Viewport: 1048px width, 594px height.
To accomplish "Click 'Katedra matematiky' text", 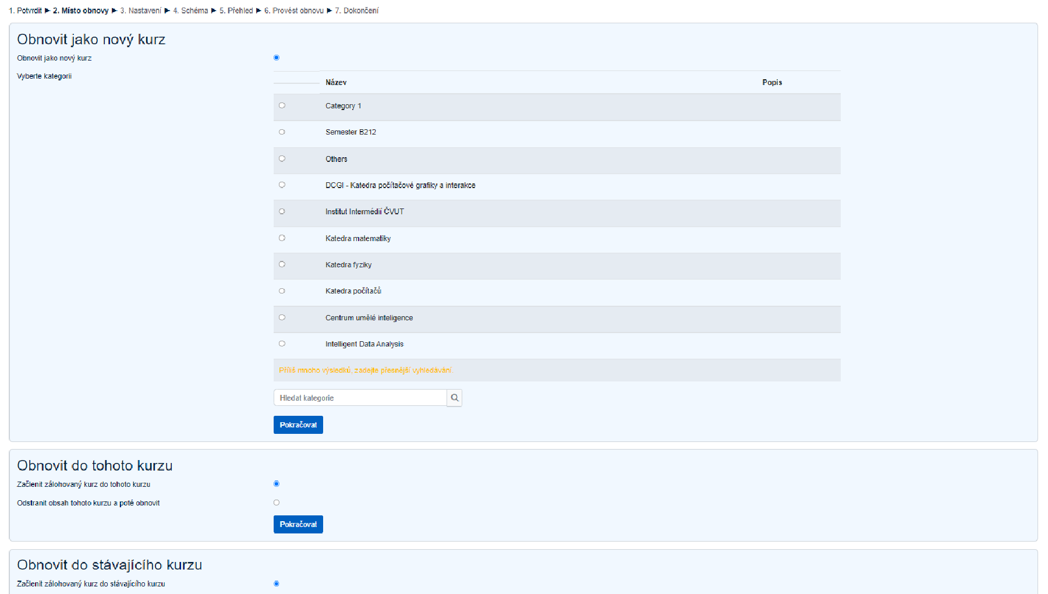I will (x=358, y=238).
